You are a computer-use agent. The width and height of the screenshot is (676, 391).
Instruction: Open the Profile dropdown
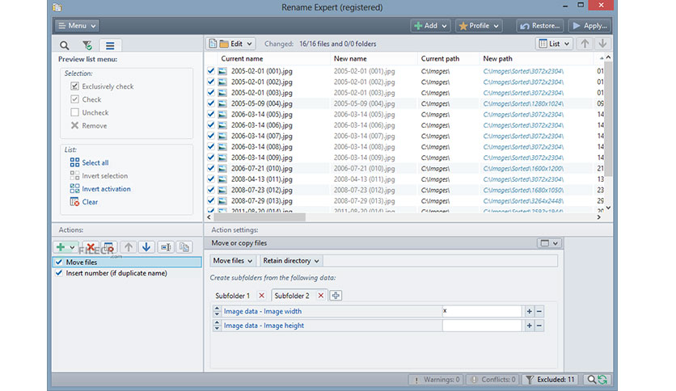coord(479,26)
